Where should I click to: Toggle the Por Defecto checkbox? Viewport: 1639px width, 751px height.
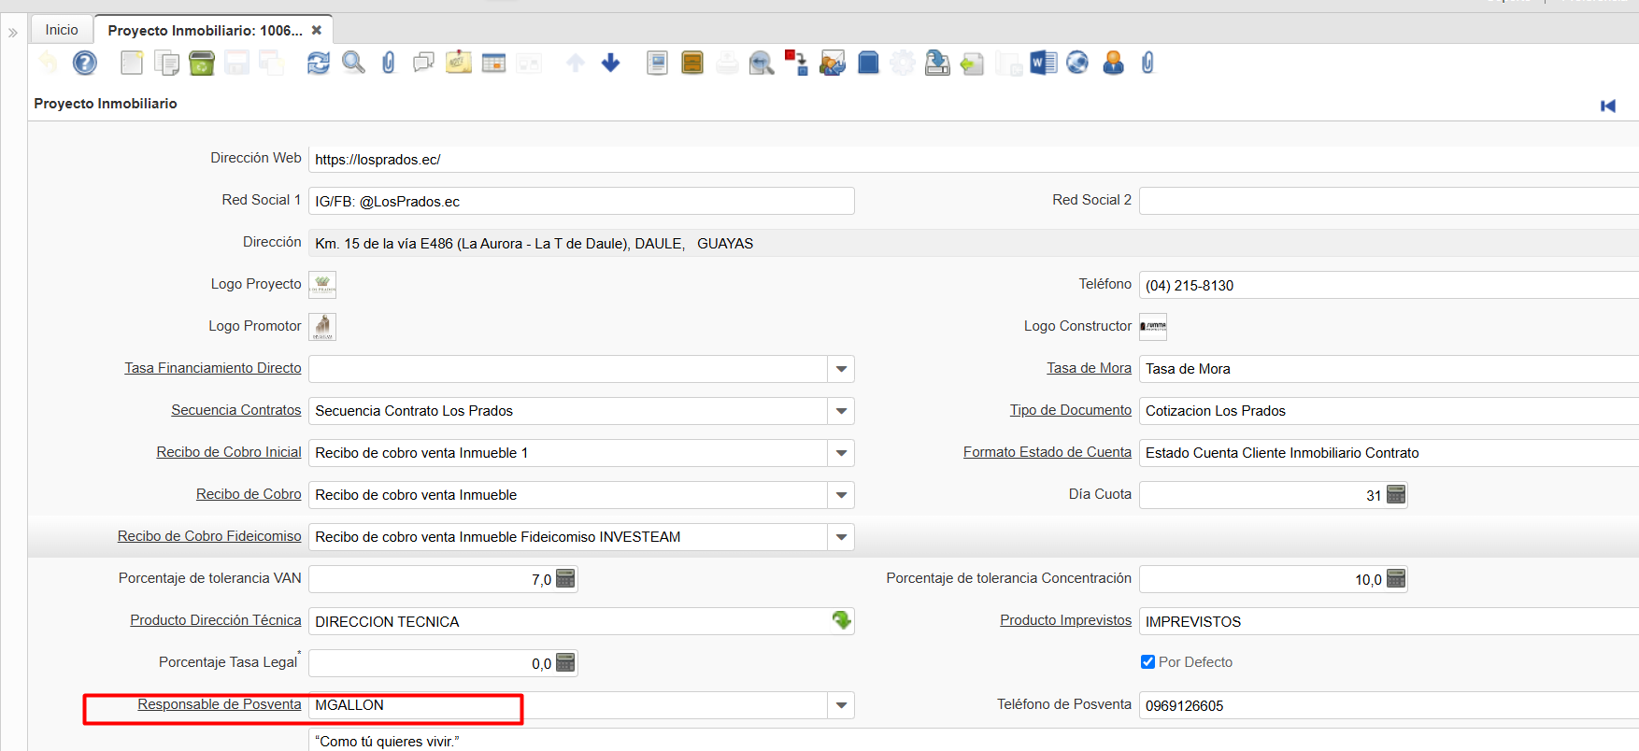tap(1147, 662)
